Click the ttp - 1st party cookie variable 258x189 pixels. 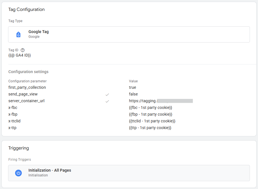click(x=150, y=128)
